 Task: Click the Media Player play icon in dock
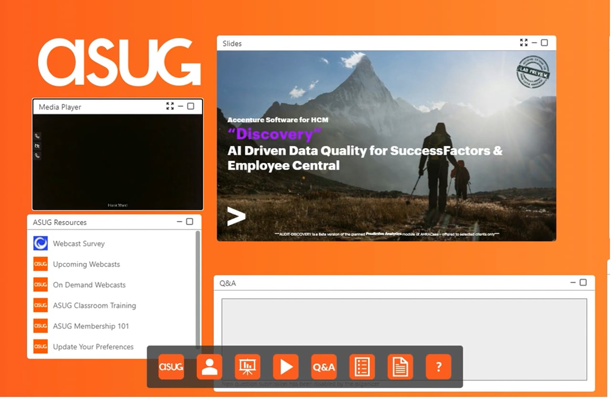(286, 367)
